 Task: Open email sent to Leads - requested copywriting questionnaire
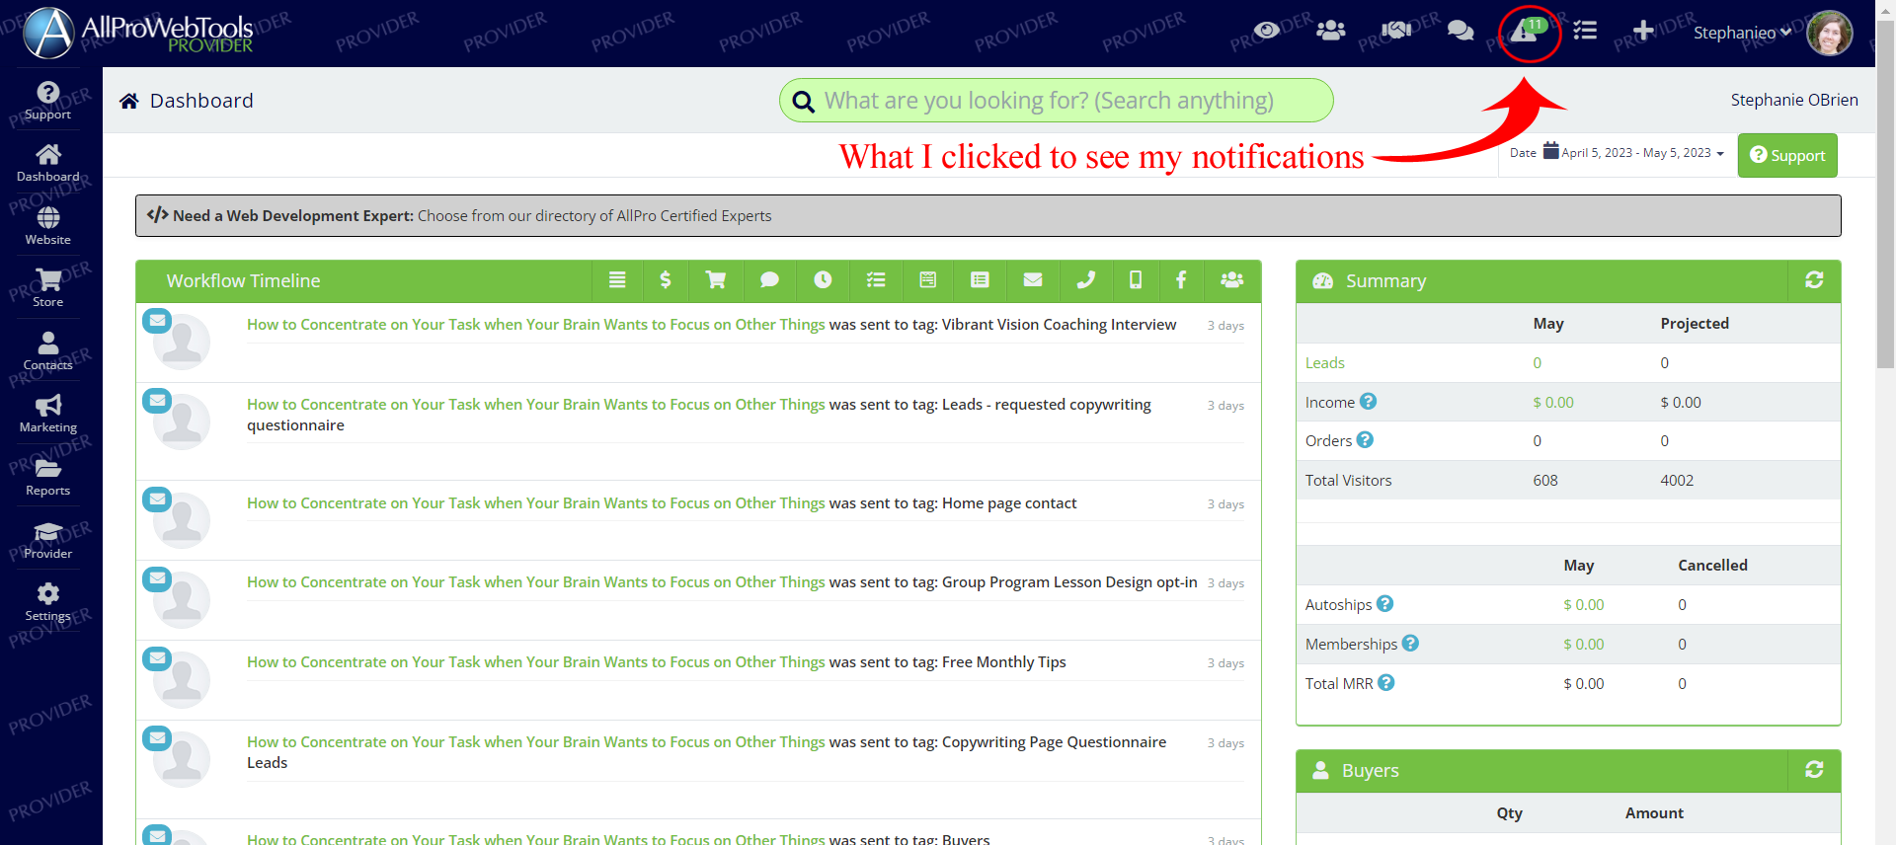click(535, 405)
